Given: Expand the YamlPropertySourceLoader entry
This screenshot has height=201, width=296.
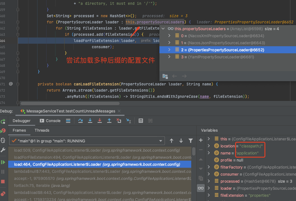Looking at the screenshot, I should (x=169, y=57).
